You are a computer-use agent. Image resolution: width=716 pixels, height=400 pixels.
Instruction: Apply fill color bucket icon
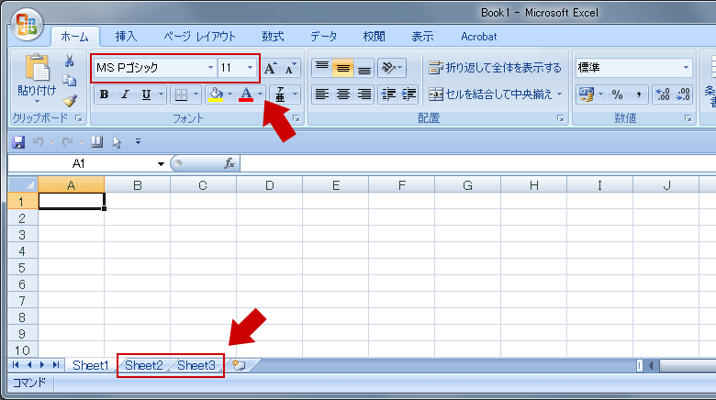216,94
